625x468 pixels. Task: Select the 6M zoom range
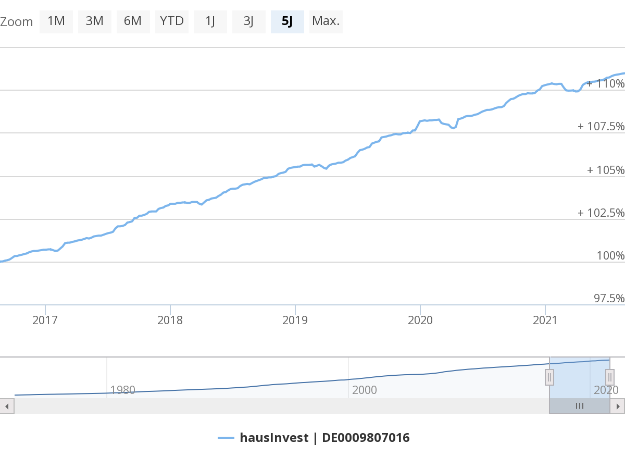tap(133, 21)
